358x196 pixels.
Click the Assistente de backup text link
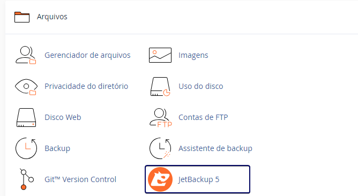(215, 148)
